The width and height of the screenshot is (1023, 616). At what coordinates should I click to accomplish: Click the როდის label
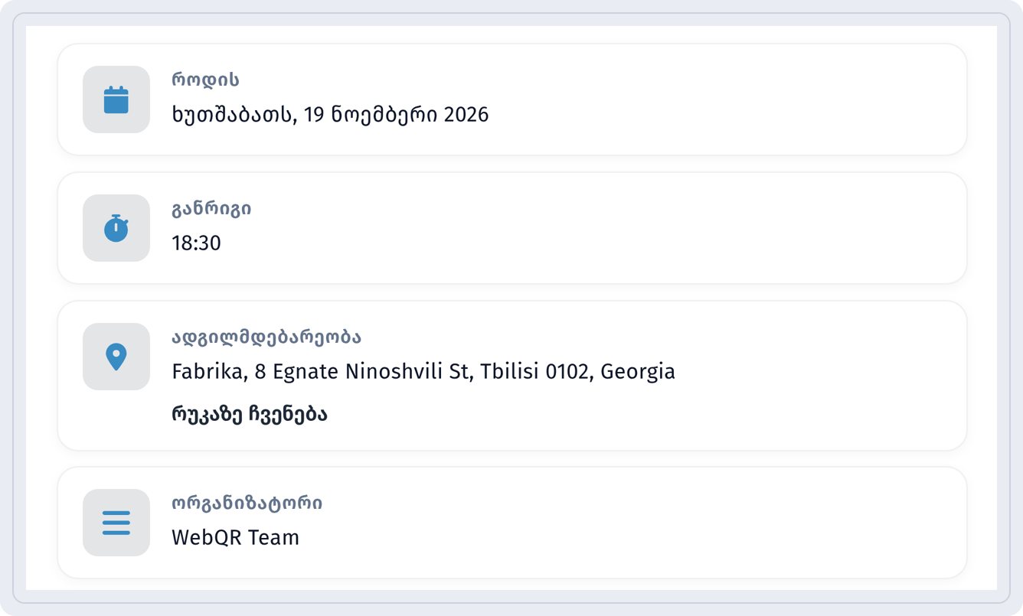click(x=206, y=80)
